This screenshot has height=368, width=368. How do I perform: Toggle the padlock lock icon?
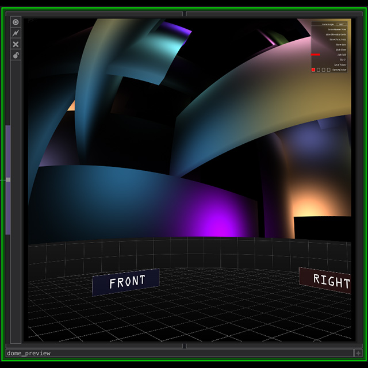(x=16, y=55)
